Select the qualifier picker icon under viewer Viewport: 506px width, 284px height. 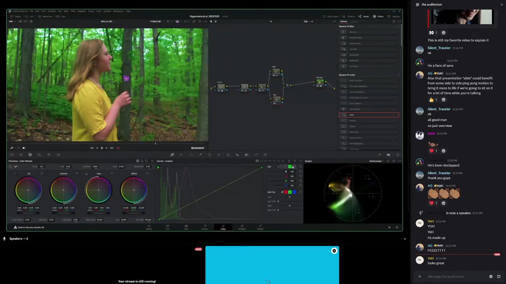tap(12, 148)
